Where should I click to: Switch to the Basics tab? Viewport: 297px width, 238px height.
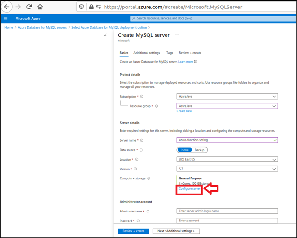click(x=124, y=53)
